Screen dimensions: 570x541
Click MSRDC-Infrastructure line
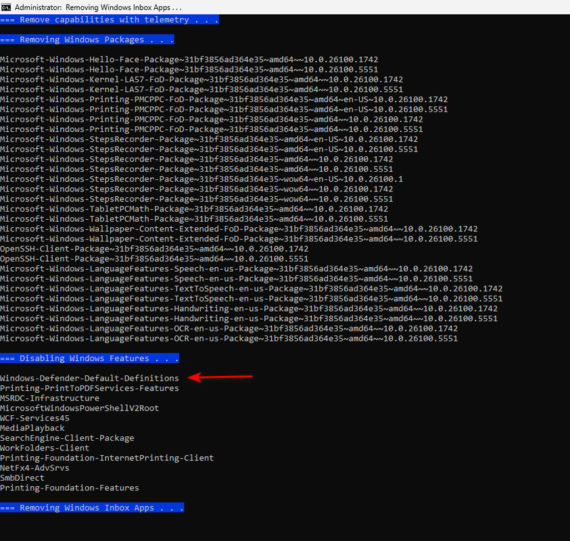pyautogui.click(x=50, y=398)
